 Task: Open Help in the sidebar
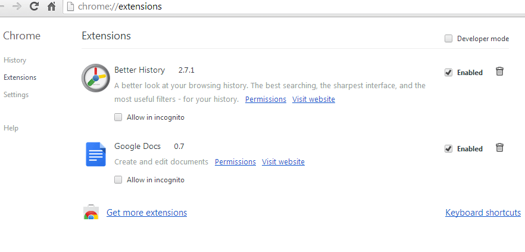[11, 128]
